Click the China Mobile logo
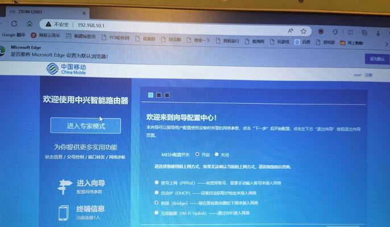This screenshot has height=227, width=390. (x=66, y=69)
